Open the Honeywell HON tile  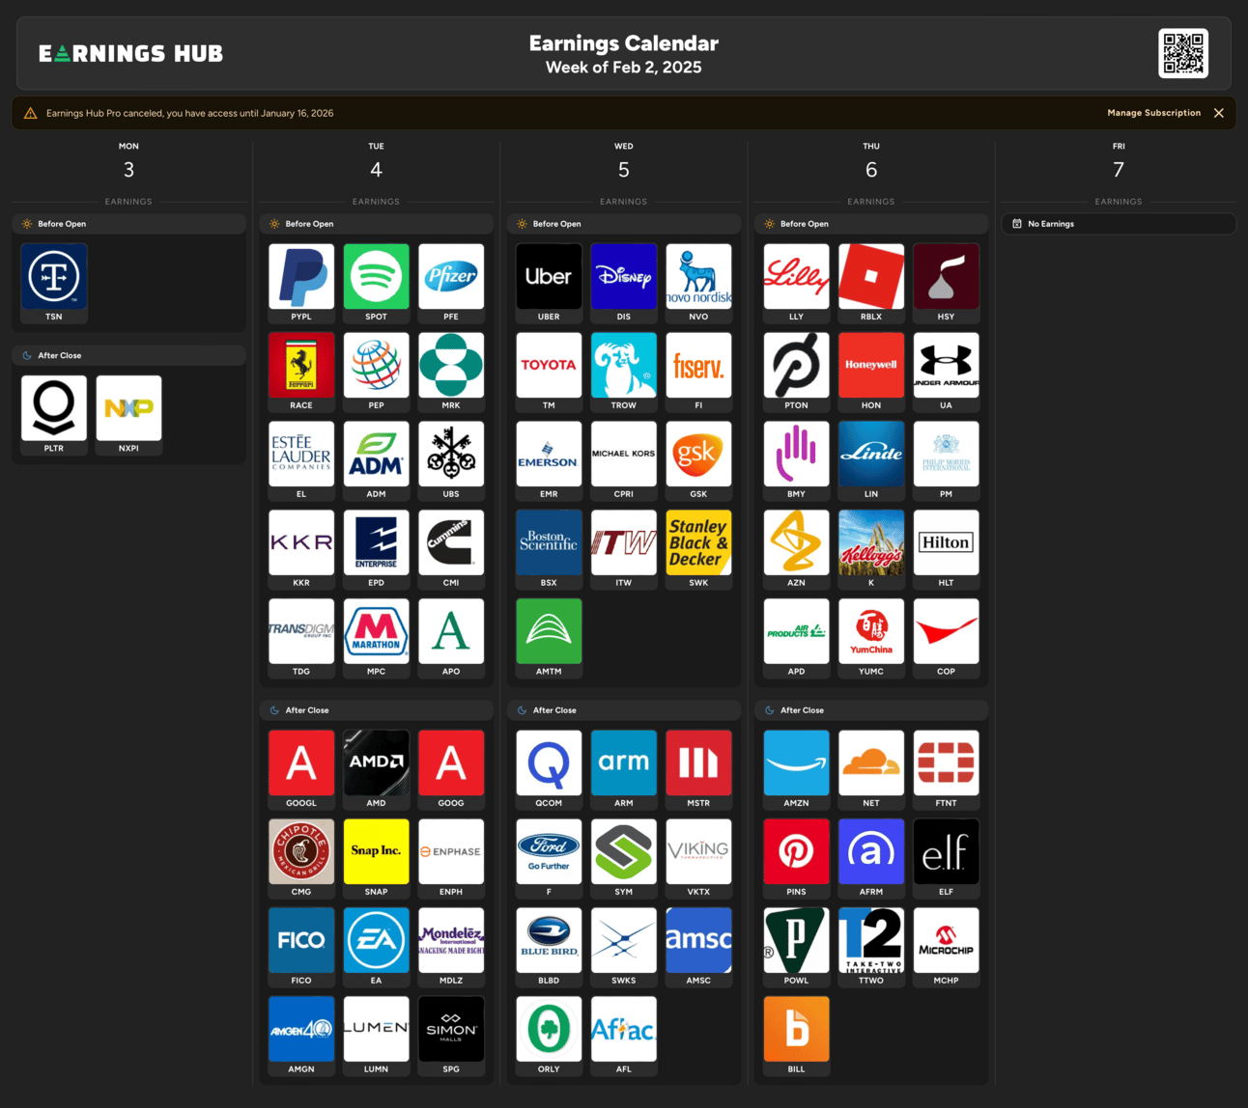(x=871, y=372)
